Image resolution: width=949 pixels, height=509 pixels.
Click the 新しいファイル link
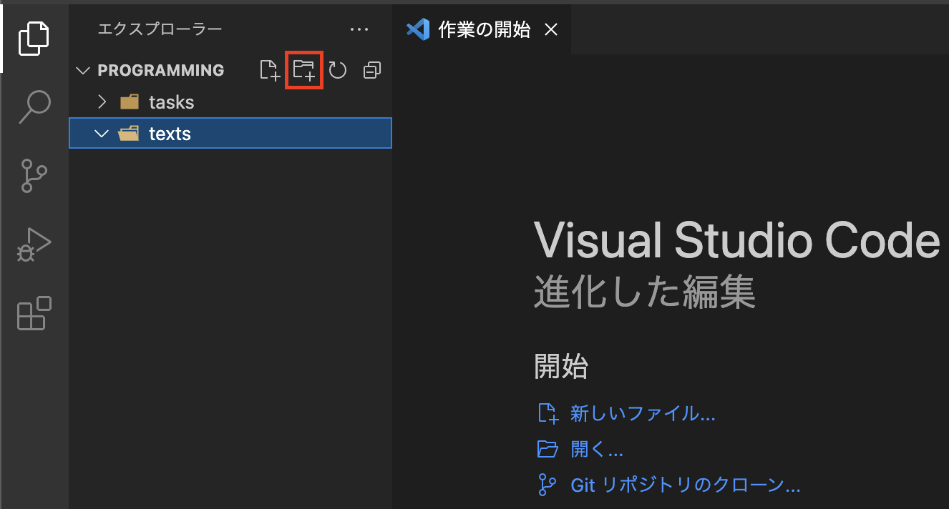[x=642, y=413]
